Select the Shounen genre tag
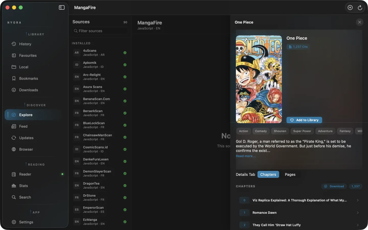The image size is (368, 230). point(280,131)
